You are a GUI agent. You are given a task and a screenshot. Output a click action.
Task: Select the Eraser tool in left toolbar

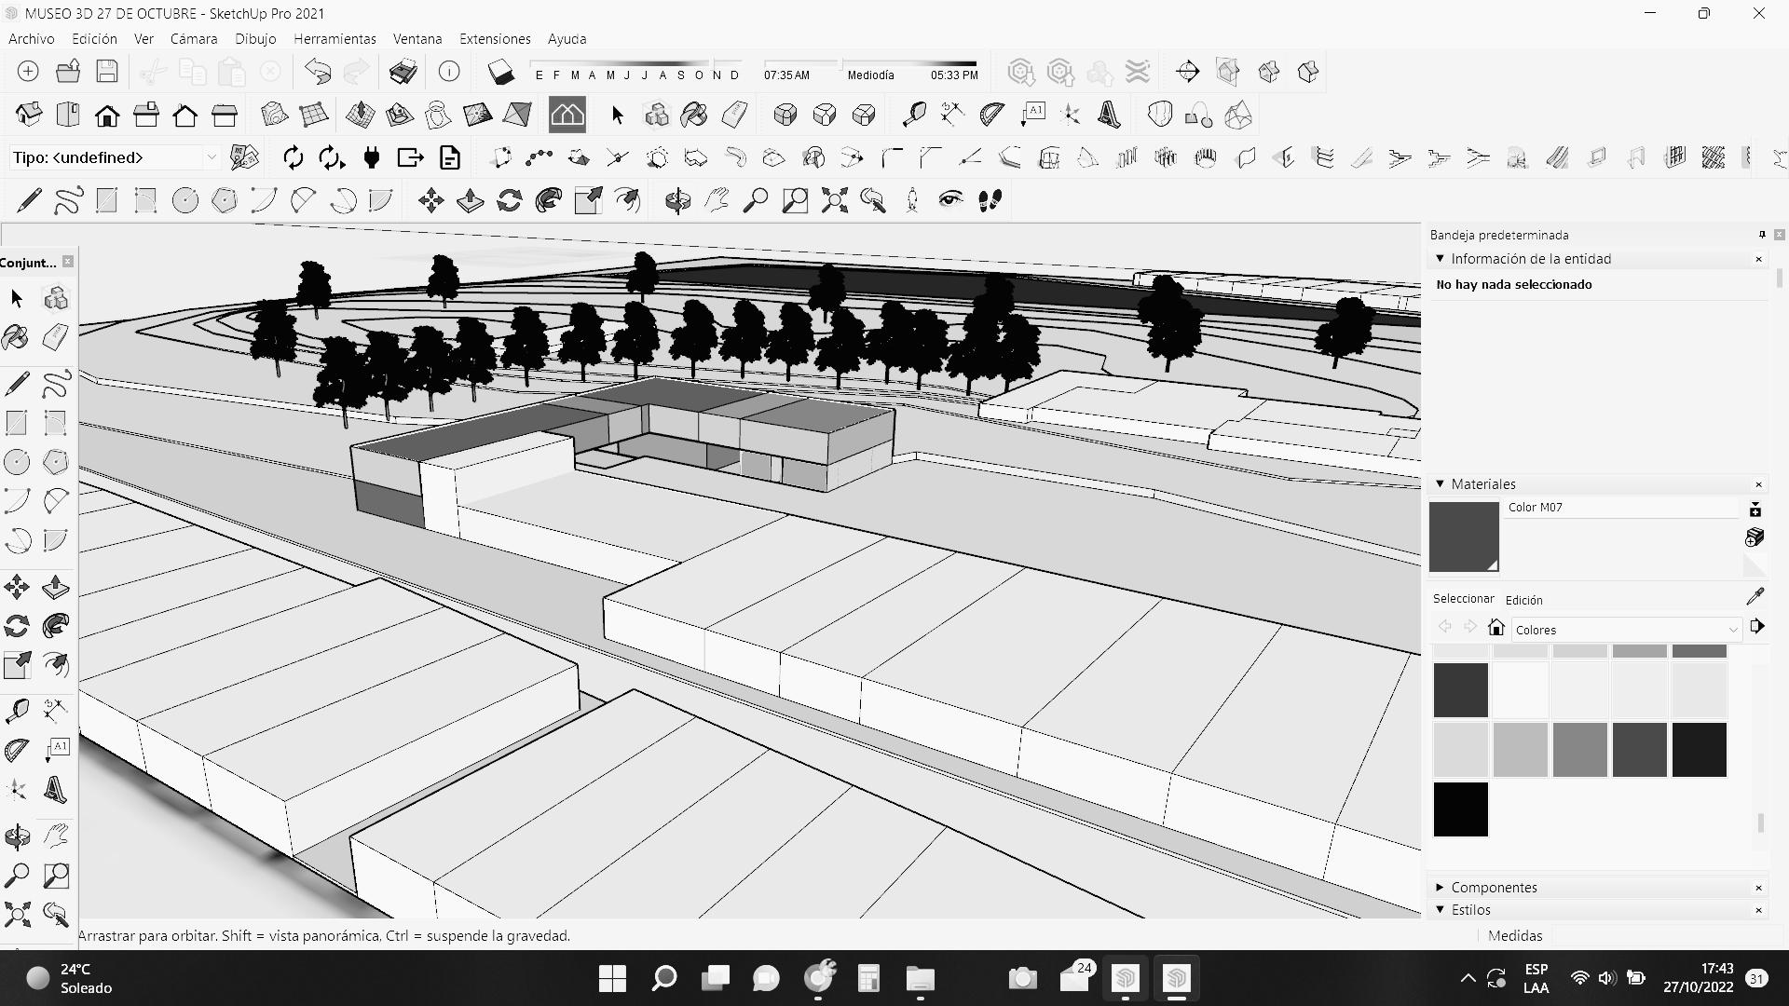pyautogui.click(x=56, y=337)
